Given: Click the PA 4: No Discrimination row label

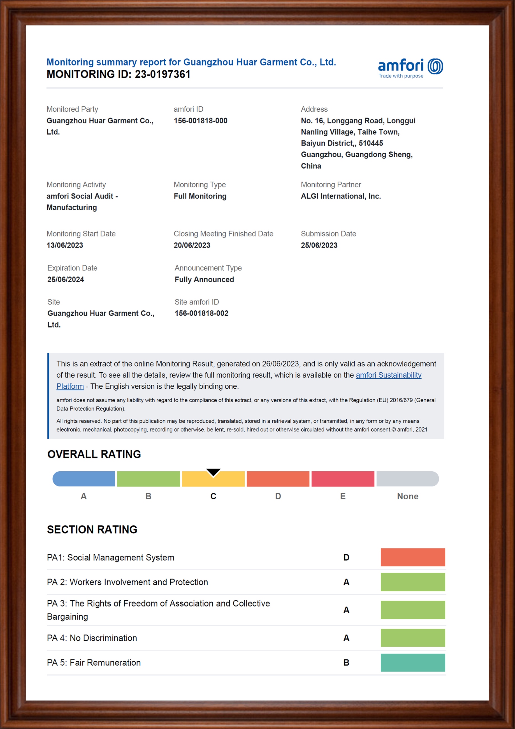Looking at the screenshot, I should 92,638.
